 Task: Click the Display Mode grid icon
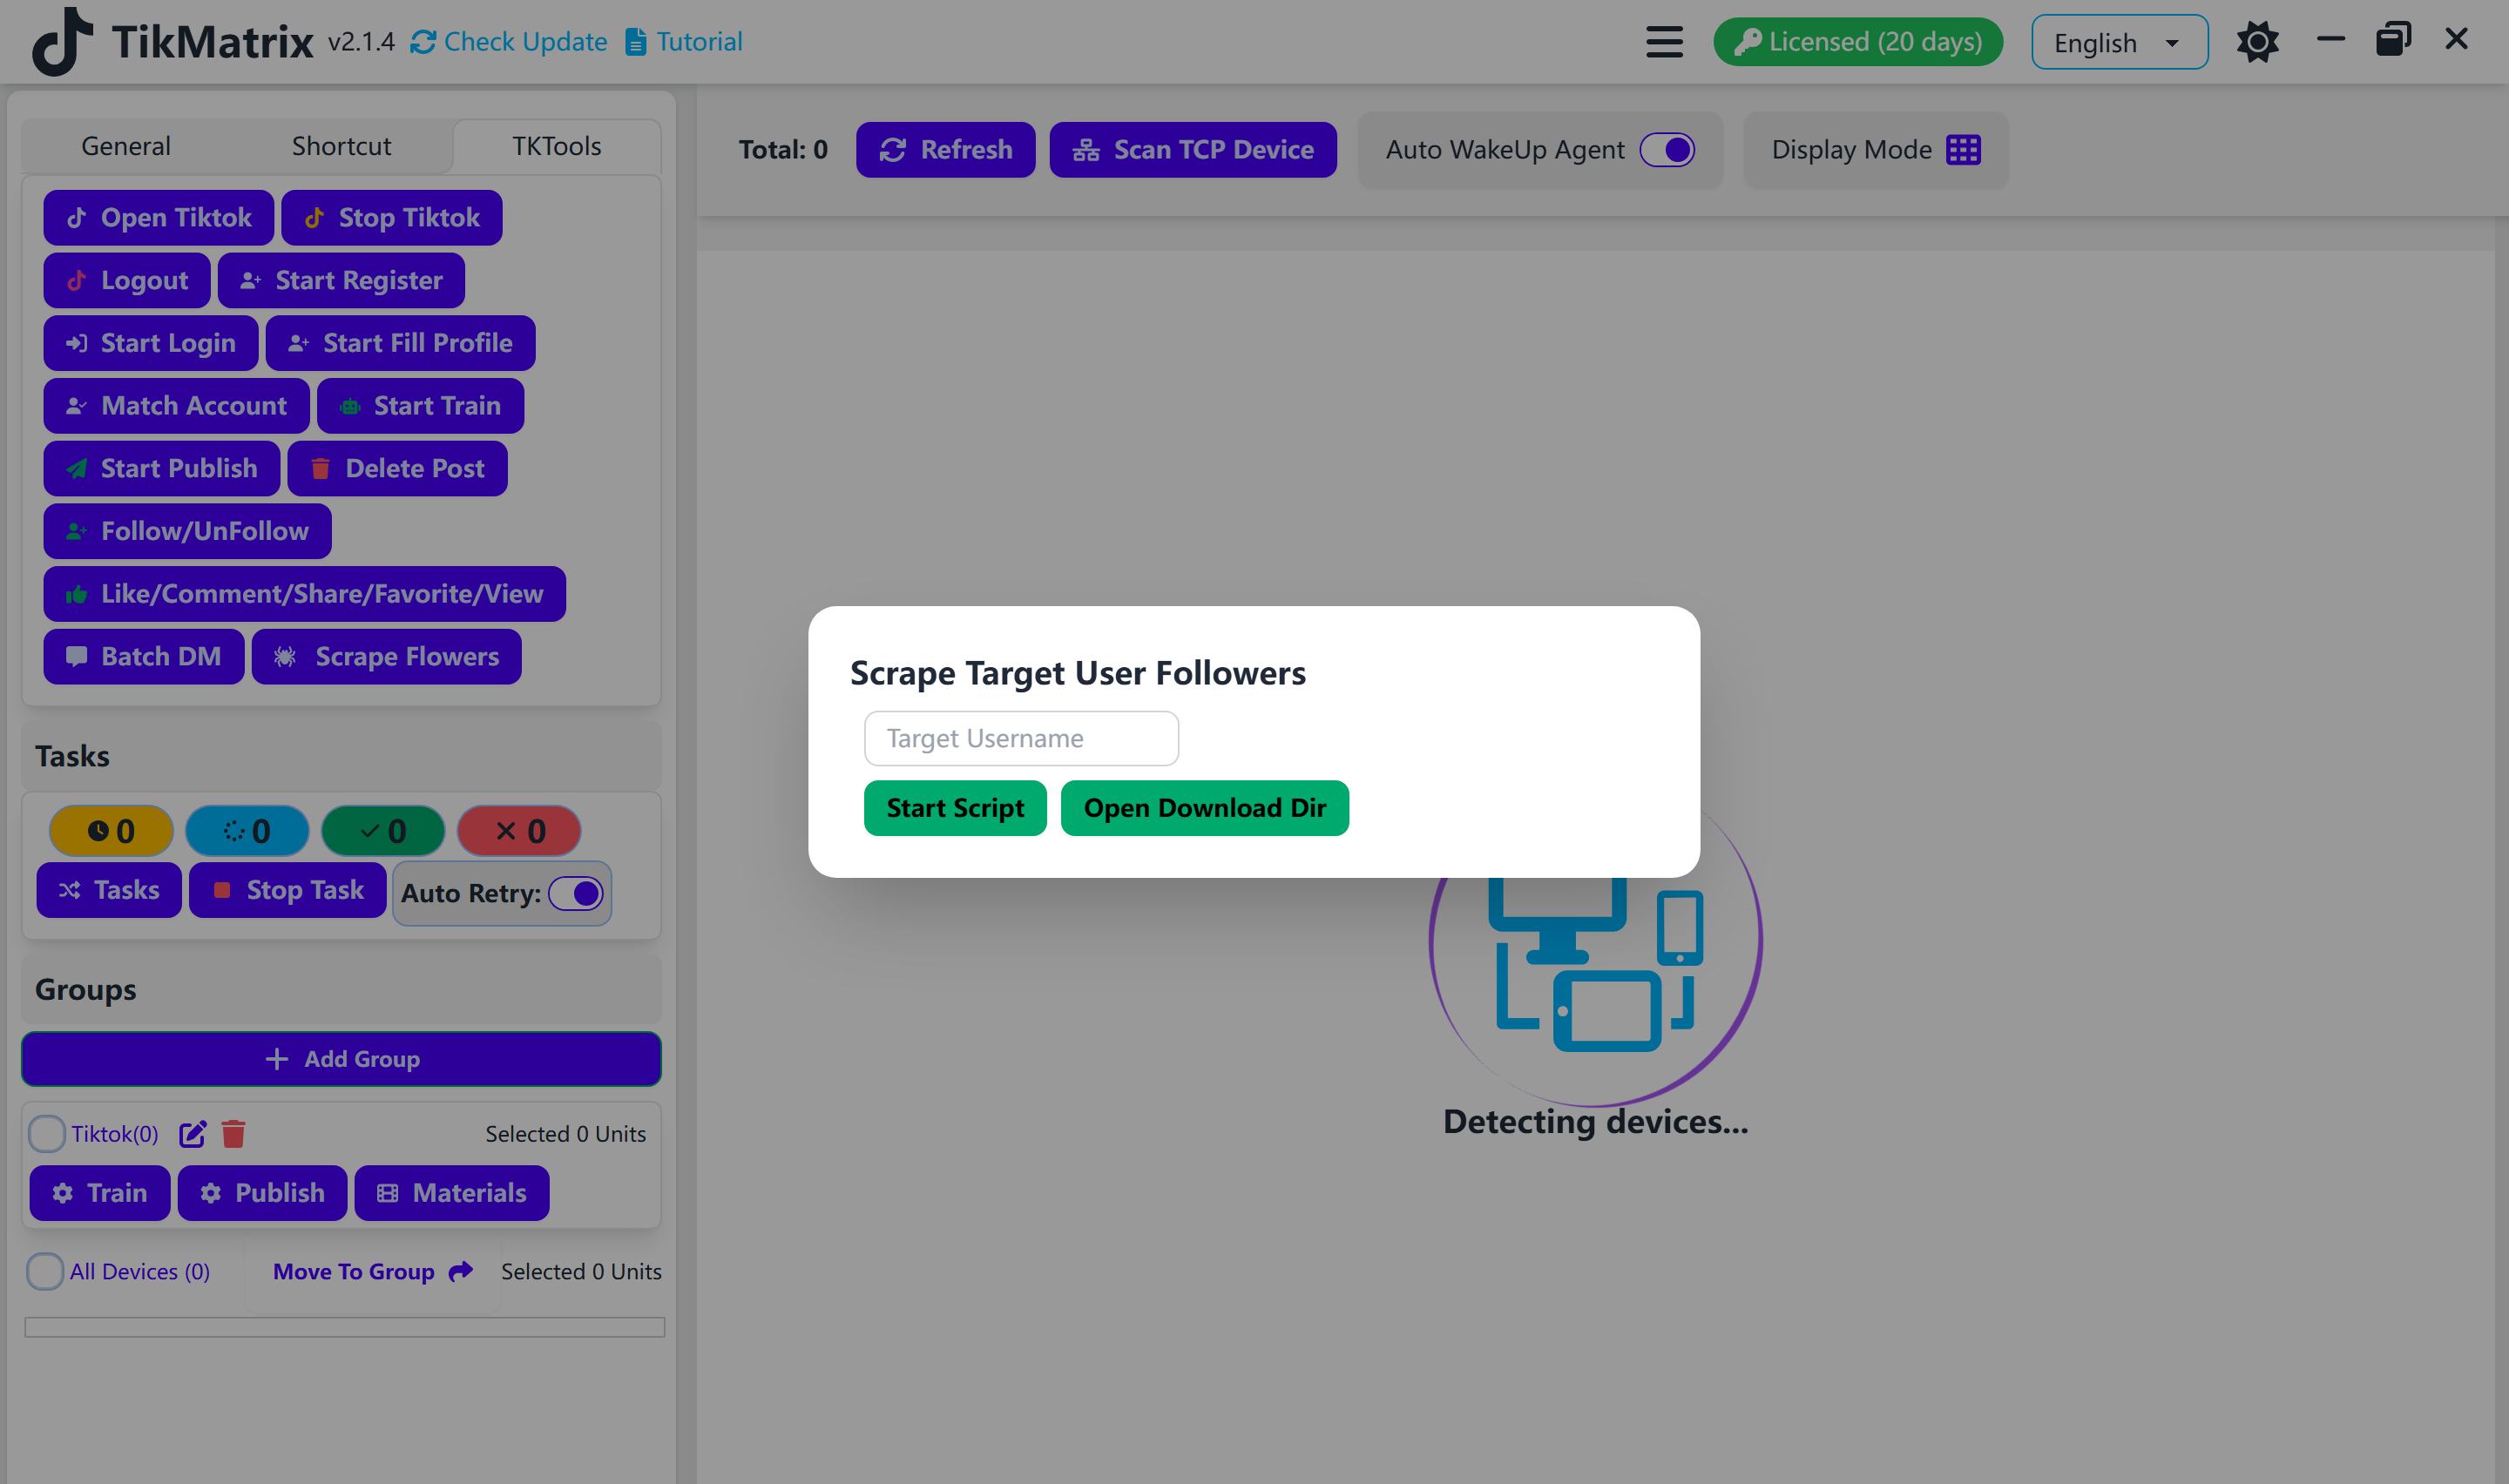click(1963, 150)
